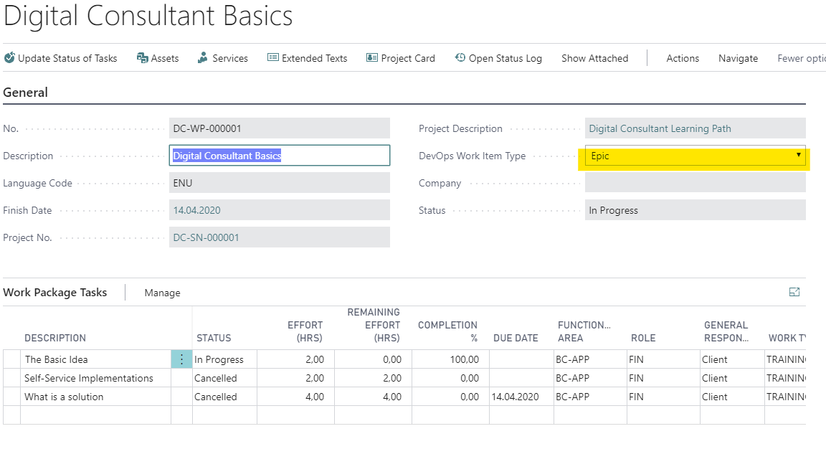Open row options for The Basic Idea
The height and width of the screenshot is (449, 826).
[181, 359]
